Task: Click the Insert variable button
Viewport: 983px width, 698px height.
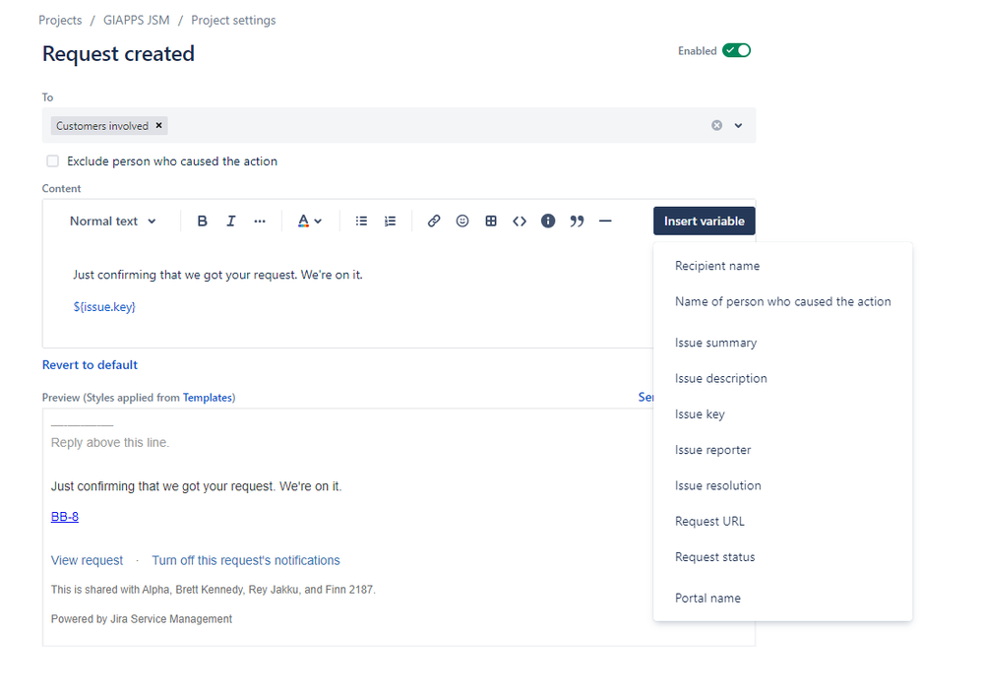Action: click(x=704, y=222)
